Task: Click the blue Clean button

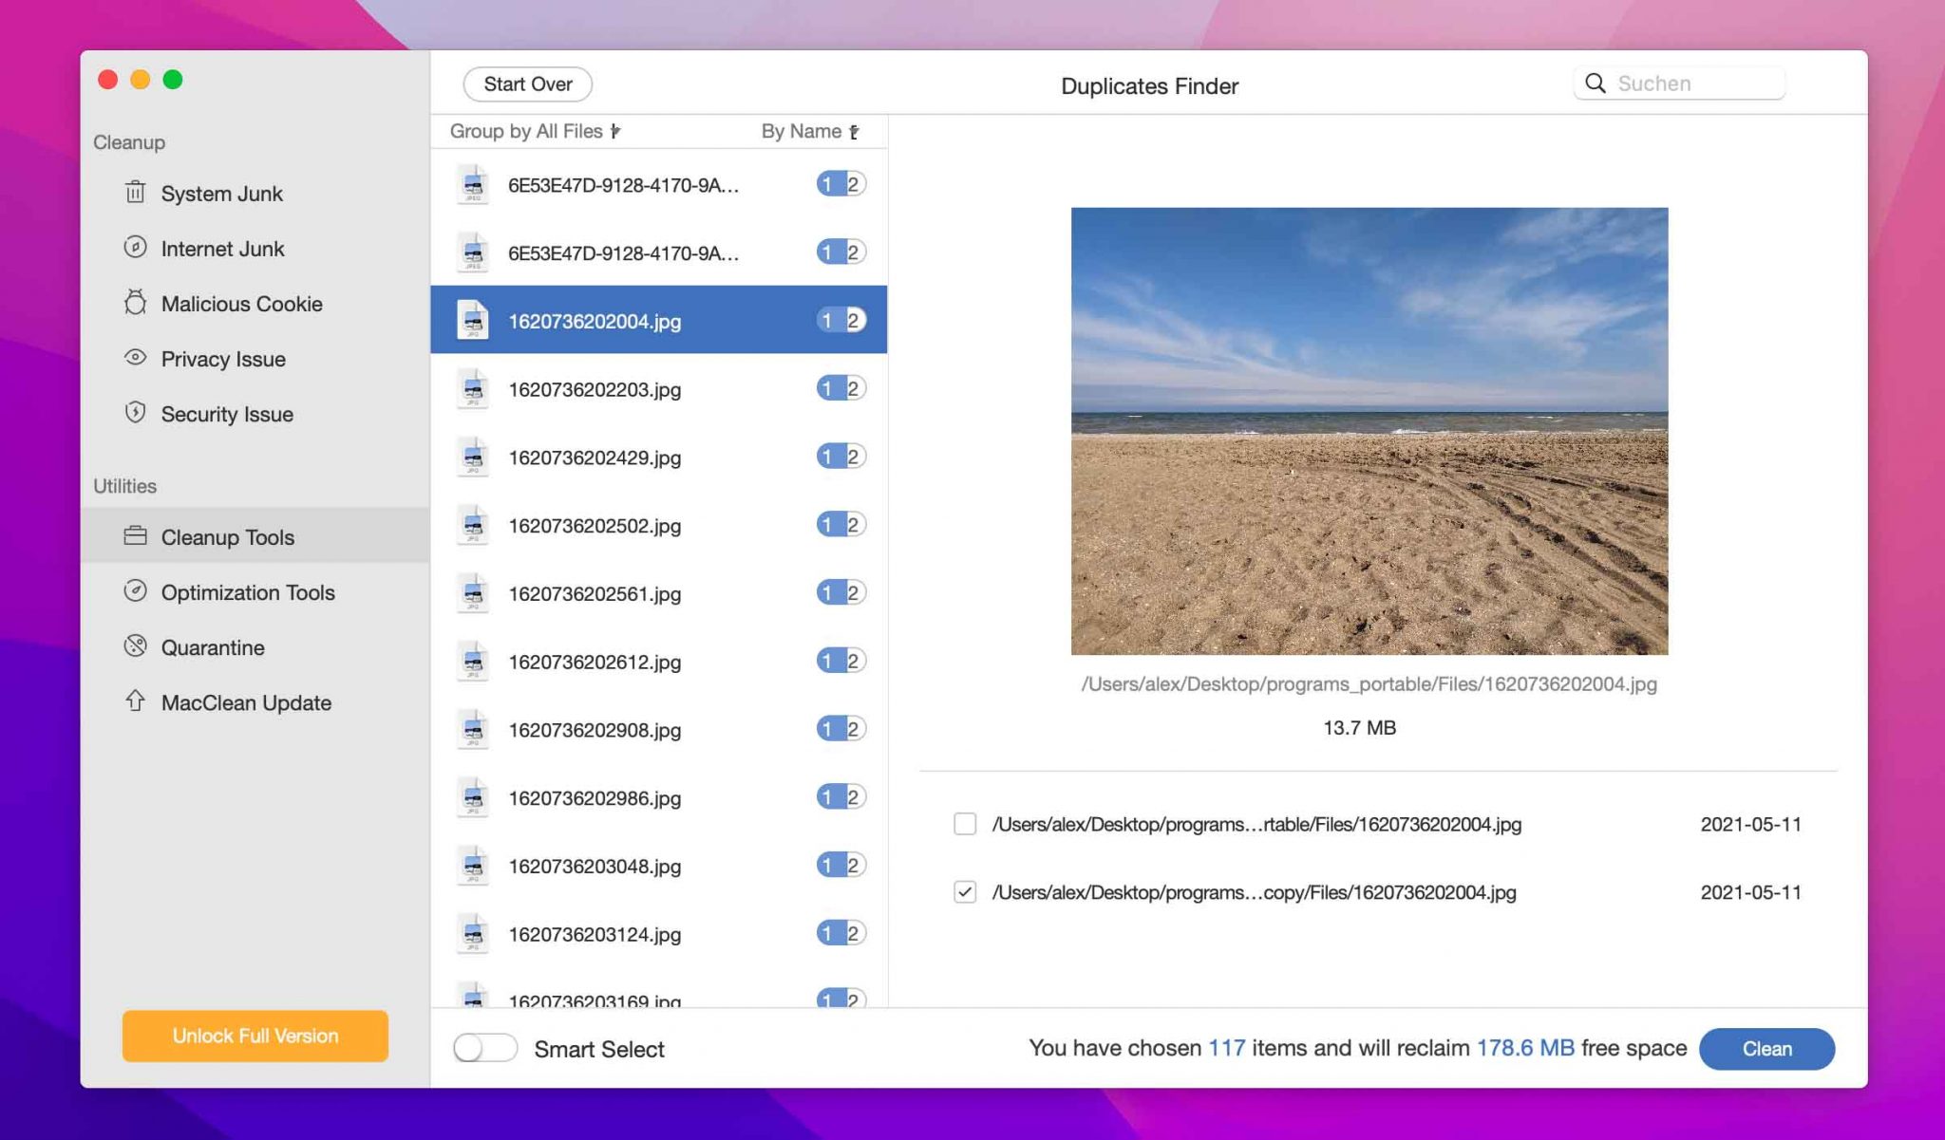Action: pyautogui.click(x=1766, y=1048)
